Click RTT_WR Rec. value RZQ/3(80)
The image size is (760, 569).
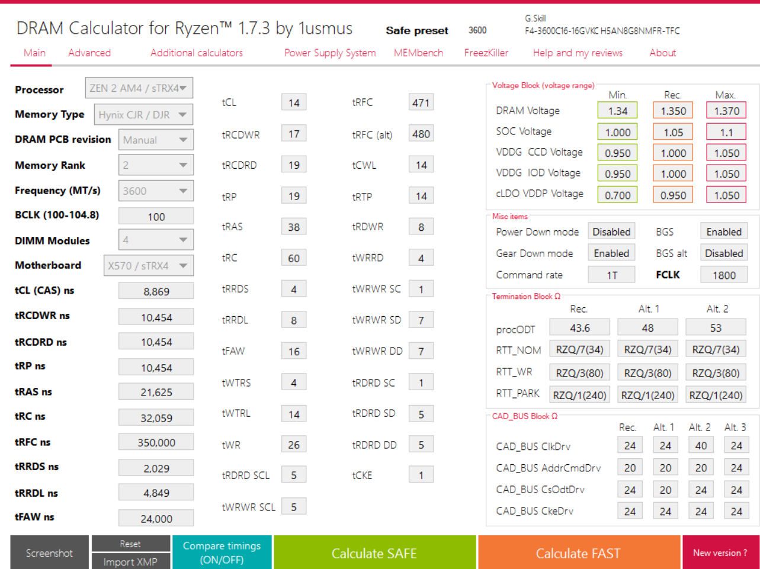(579, 373)
